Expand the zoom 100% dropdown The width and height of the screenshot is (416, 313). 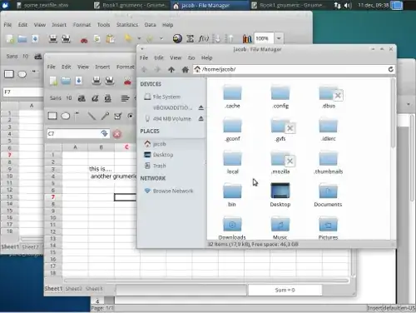[x=279, y=38]
